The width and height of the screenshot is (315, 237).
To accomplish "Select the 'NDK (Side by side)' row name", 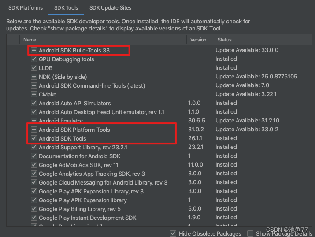I will coord(63,77).
